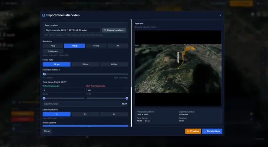The image size is (268, 147).
Task: Click the 'Showing IN point frame' caption
Action: 145,27
